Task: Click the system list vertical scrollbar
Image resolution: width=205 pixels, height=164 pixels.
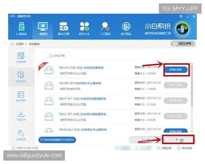Action: [192, 86]
